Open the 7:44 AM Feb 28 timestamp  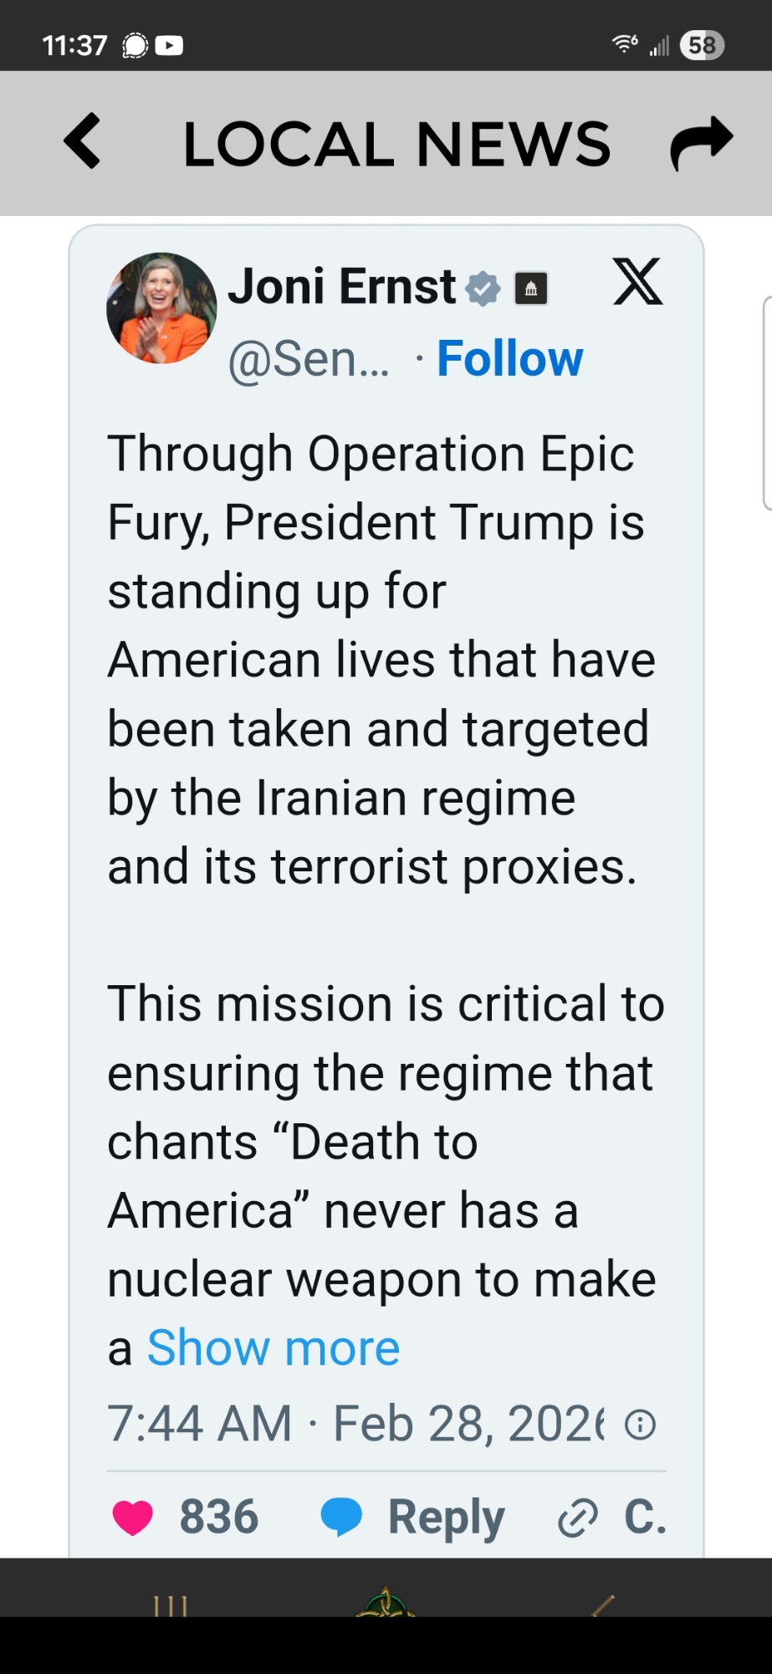tap(355, 1424)
